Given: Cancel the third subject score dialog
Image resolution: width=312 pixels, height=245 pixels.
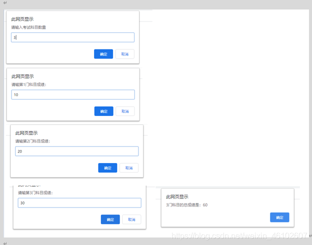Looking at the screenshot, I should pyautogui.click(x=131, y=219).
